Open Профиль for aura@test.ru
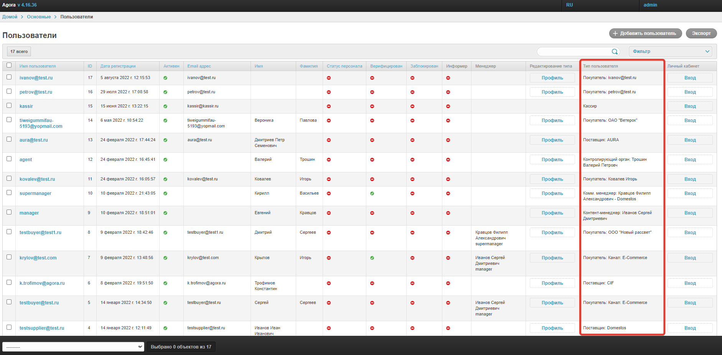This screenshot has width=722, height=355. click(x=552, y=140)
